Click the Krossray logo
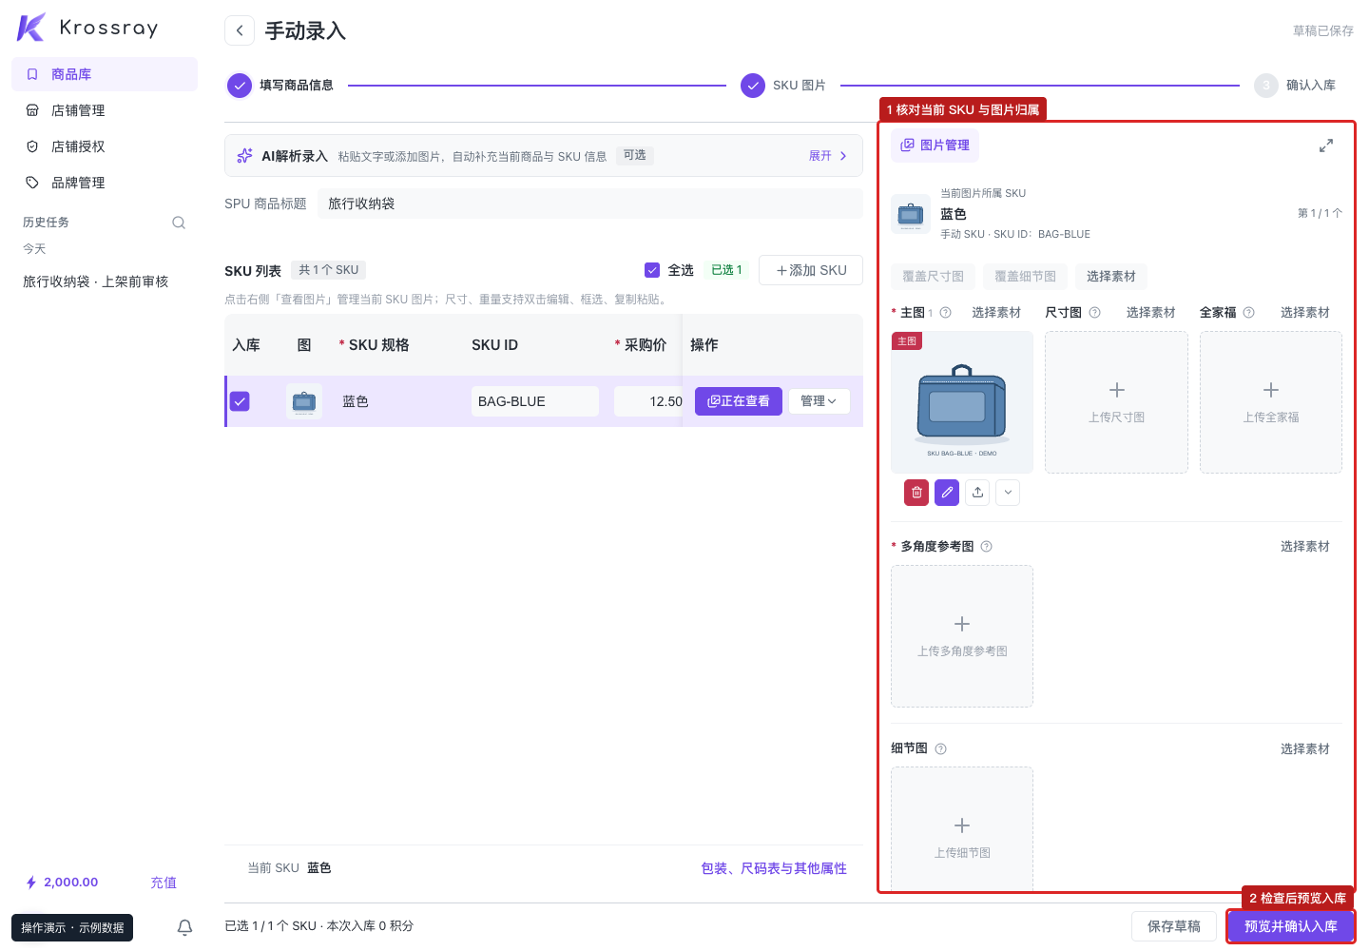This screenshot has width=1369, height=951. tap(87, 28)
